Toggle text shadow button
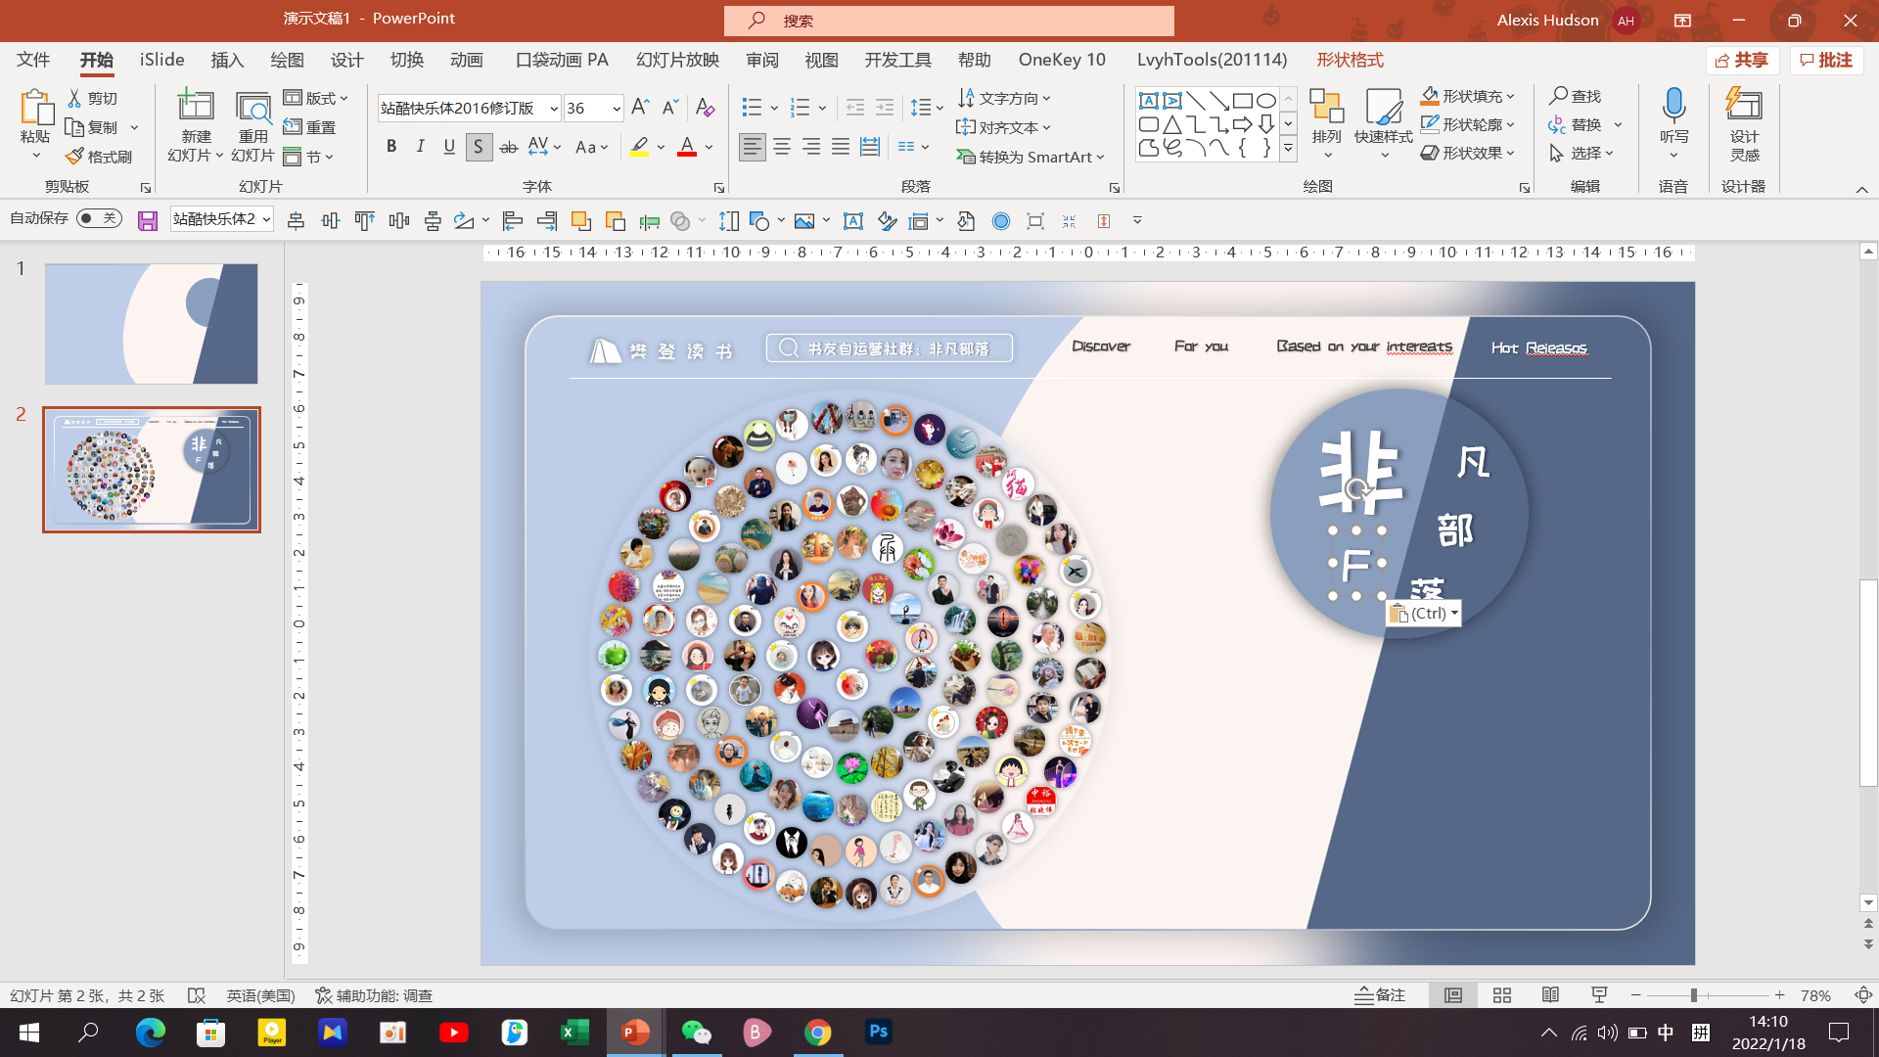This screenshot has height=1057, width=1879. 479,147
